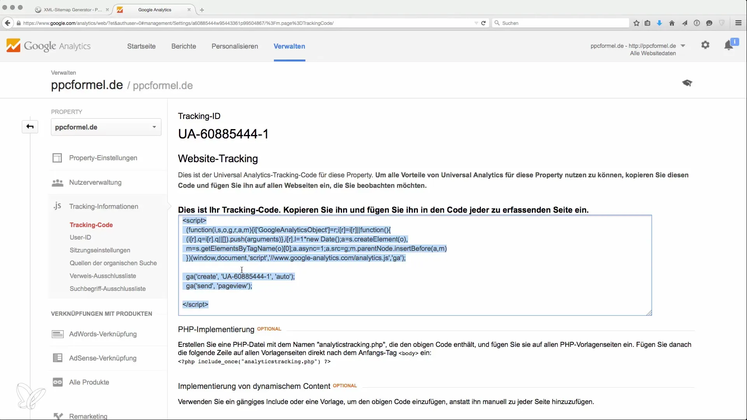Click the browser search field Suchen
Screen dimensions: 747x420
pyautogui.click(x=560, y=23)
